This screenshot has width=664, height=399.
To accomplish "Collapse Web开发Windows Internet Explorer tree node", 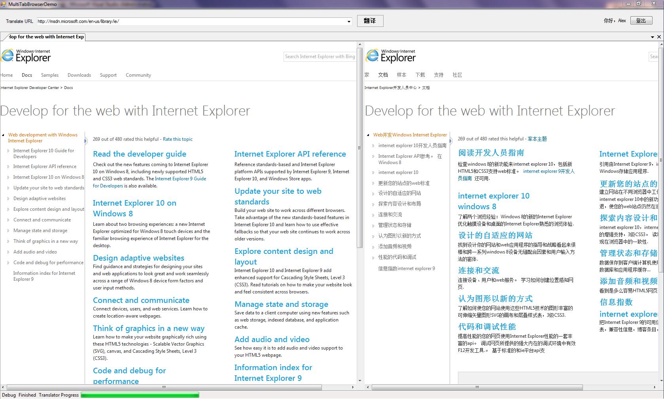I will pyautogui.click(x=368, y=135).
